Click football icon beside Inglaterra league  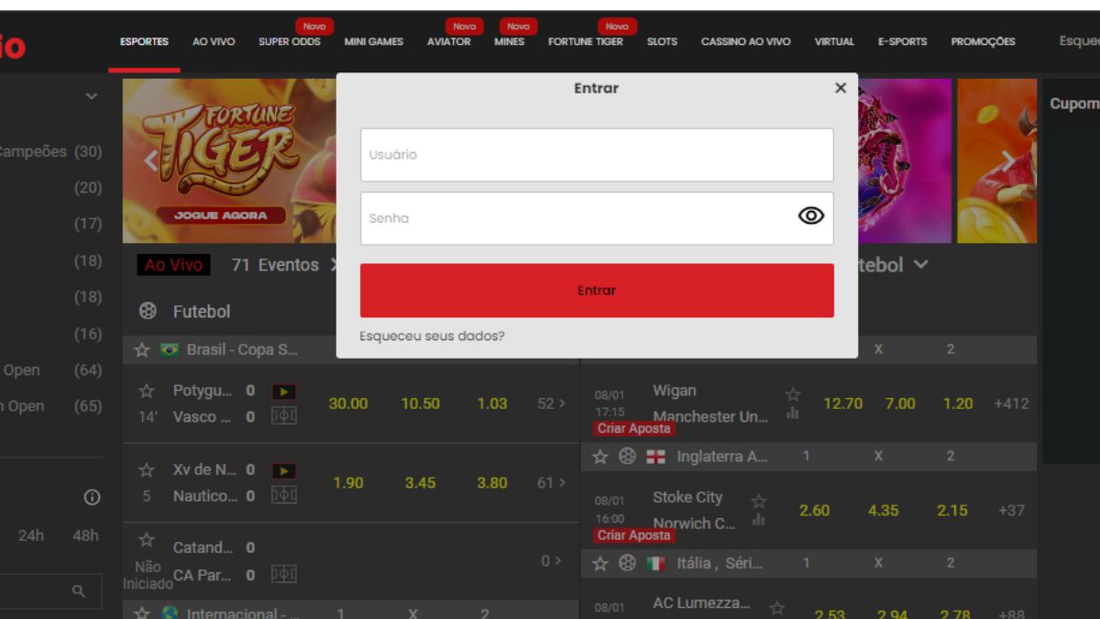(x=627, y=457)
